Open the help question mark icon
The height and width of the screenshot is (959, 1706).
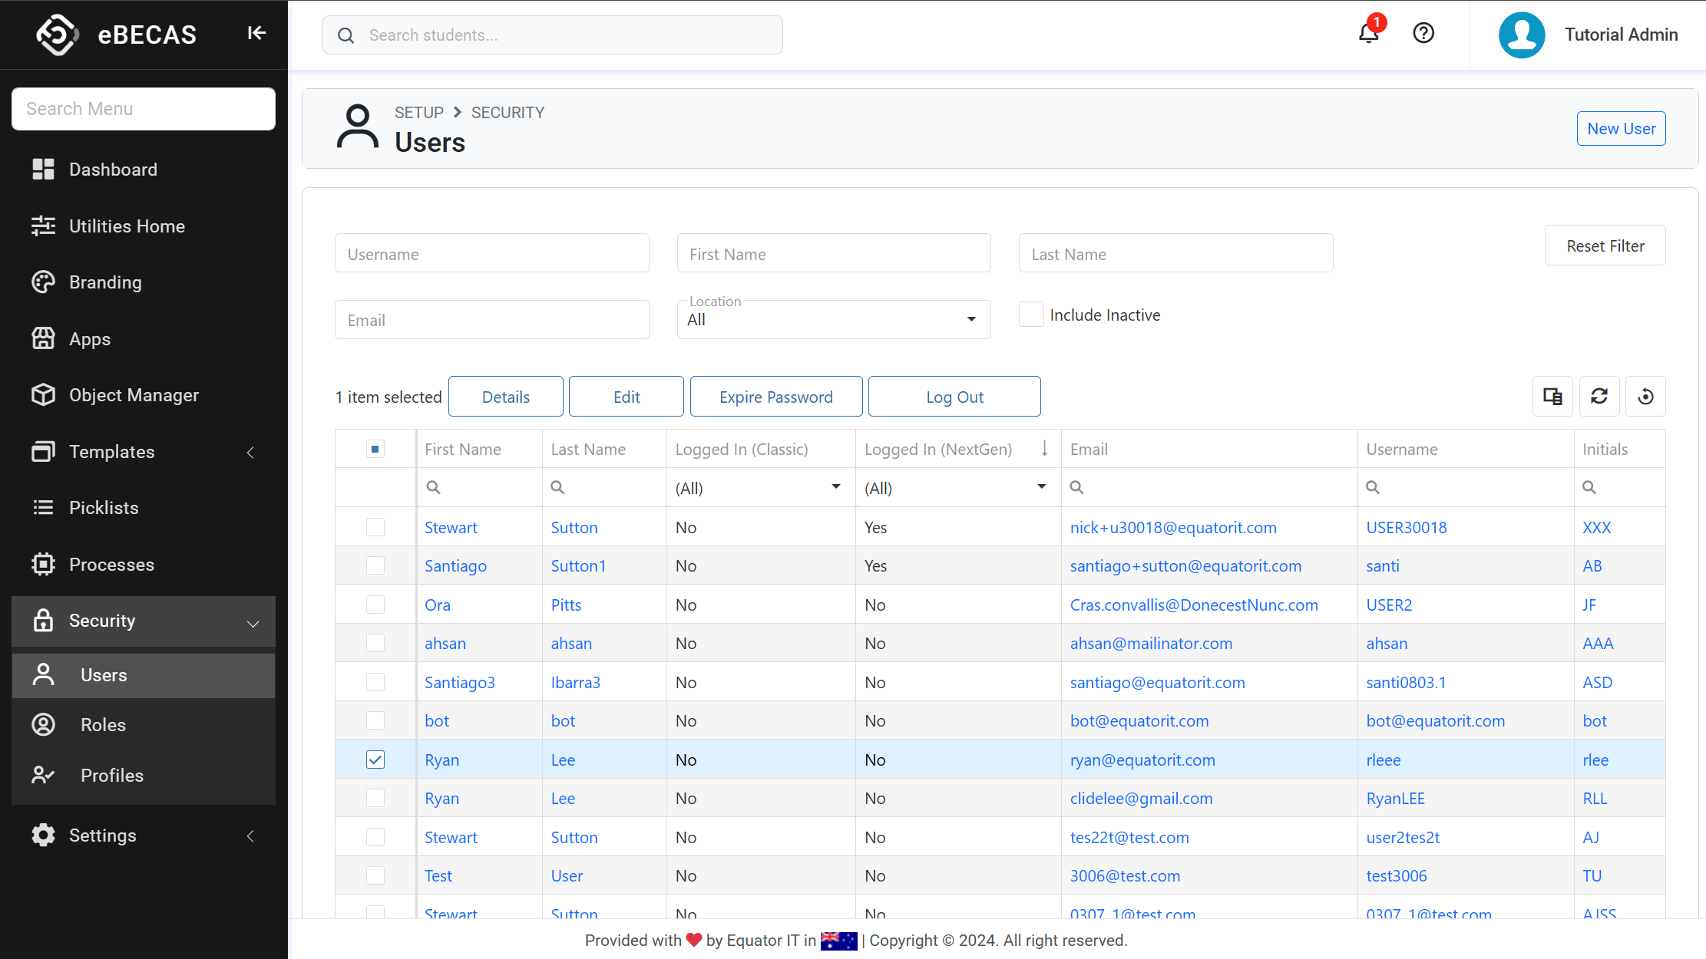tap(1423, 33)
